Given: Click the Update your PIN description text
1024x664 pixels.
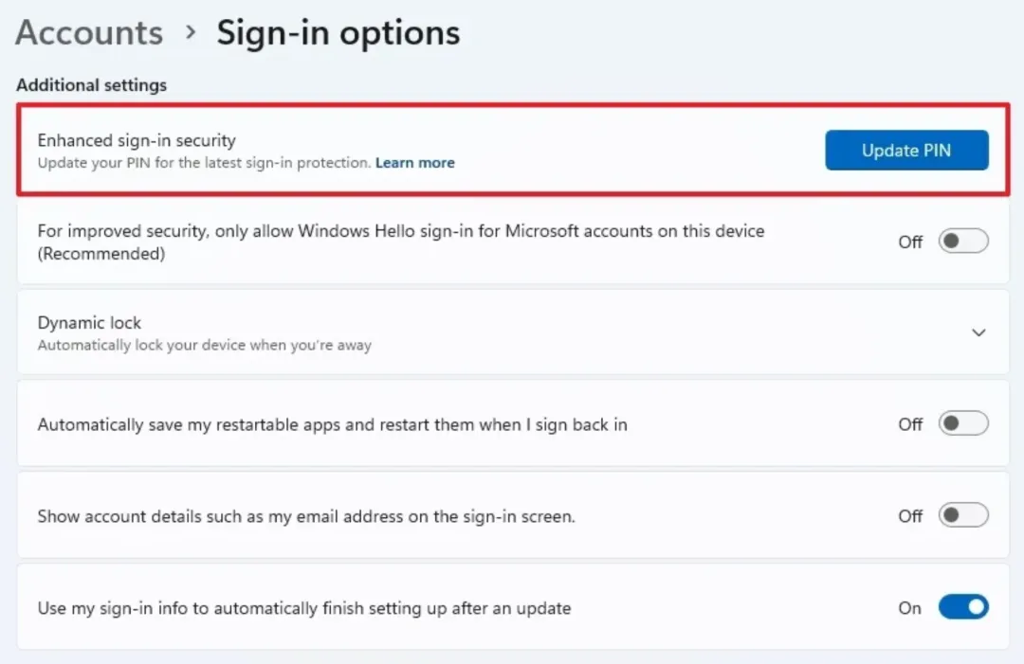Looking at the screenshot, I should 204,163.
